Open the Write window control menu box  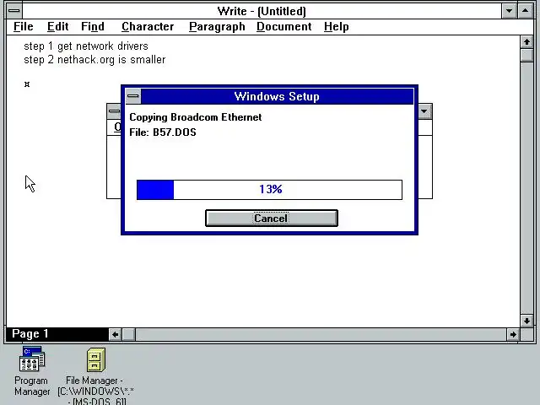point(14,11)
